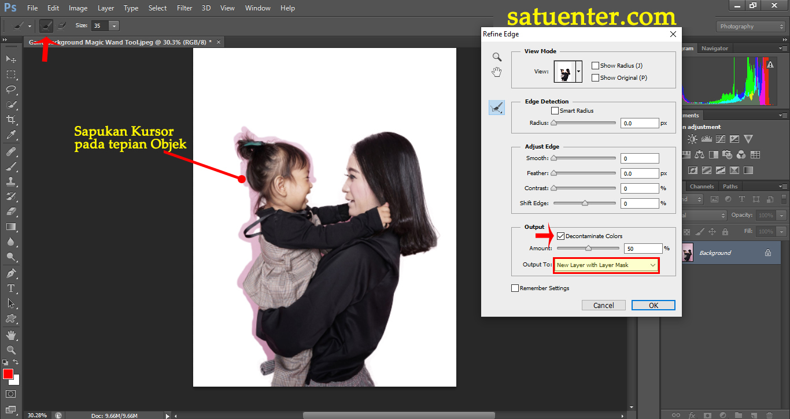Enable the Smart Radius checkbox
Image resolution: width=790 pixels, height=419 pixels.
click(x=555, y=110)
